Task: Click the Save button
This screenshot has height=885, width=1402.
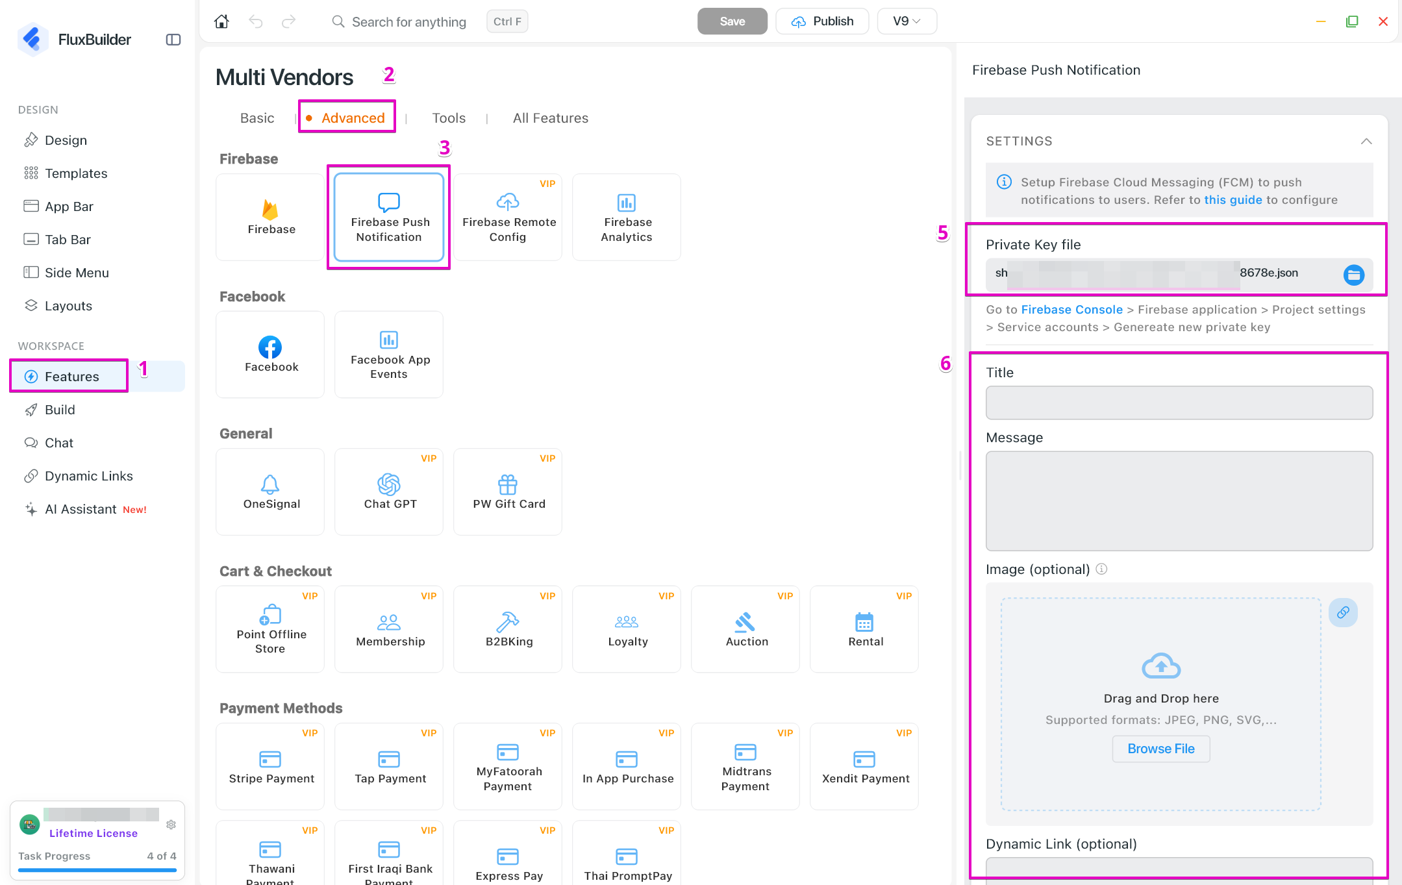Action: [732, 21]
